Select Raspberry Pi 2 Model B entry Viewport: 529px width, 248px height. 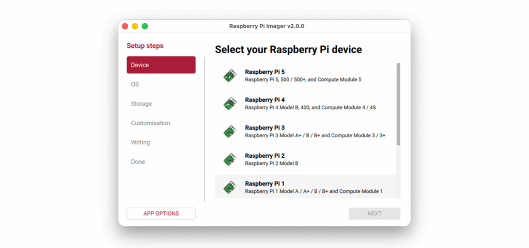tap(271, 163)
